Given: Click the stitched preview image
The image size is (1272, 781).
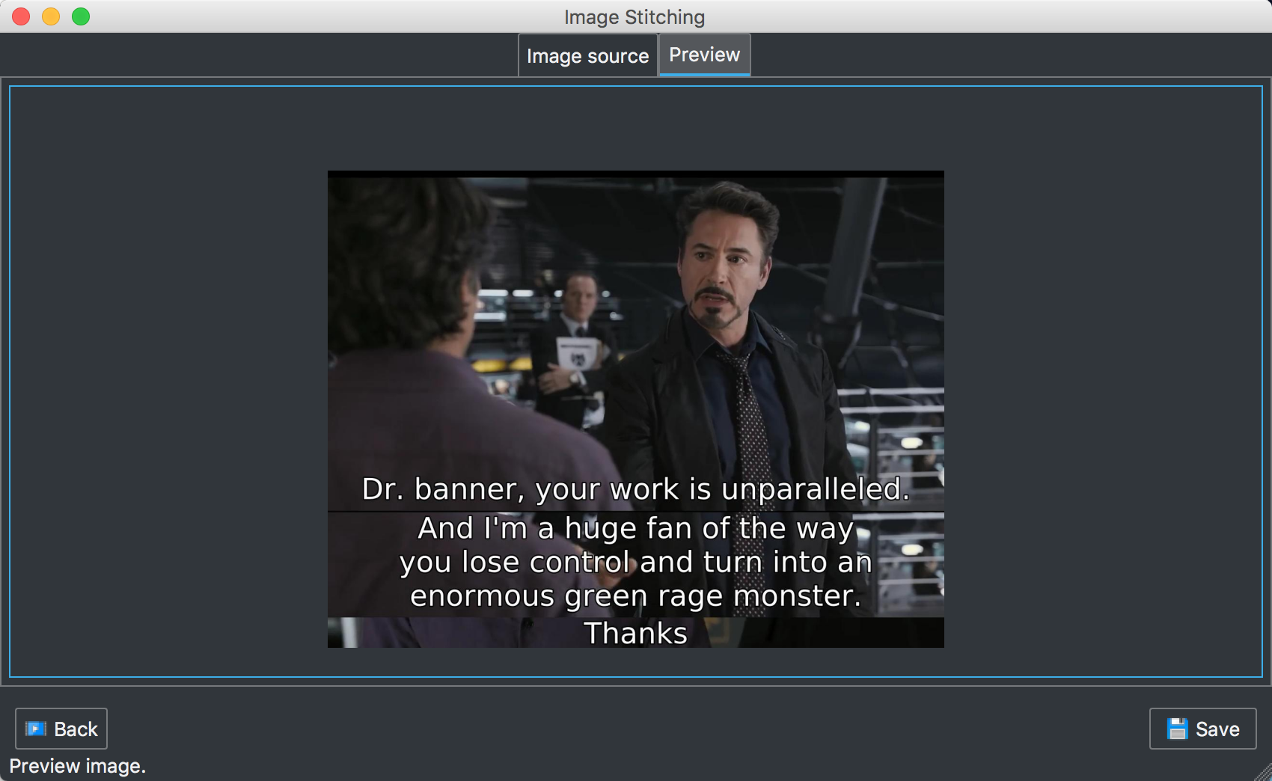Looking at the screenshot, I should pos(636,409).
